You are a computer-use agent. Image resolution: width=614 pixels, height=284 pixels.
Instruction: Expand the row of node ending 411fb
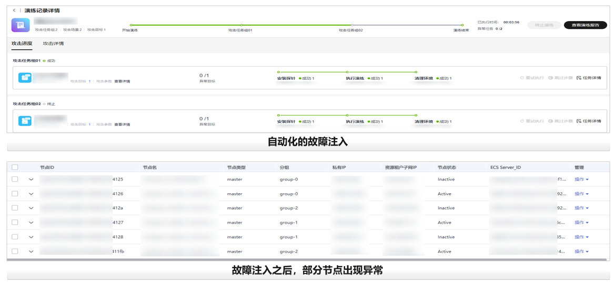click(31, 251)
